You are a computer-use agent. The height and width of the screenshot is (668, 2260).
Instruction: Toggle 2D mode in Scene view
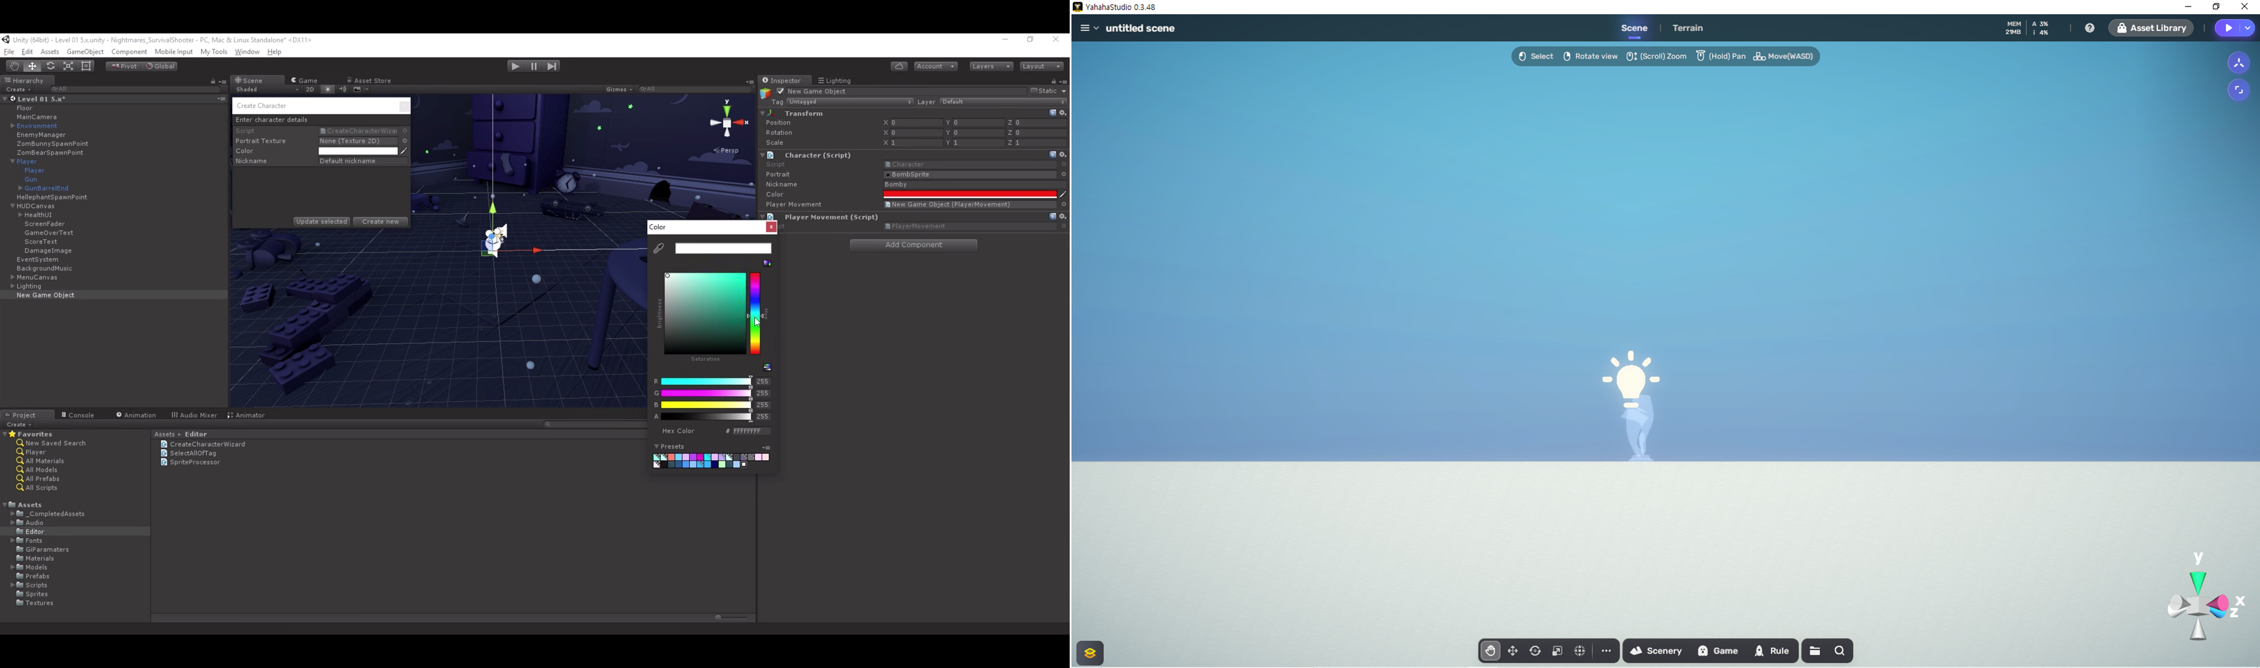point(310,90)
